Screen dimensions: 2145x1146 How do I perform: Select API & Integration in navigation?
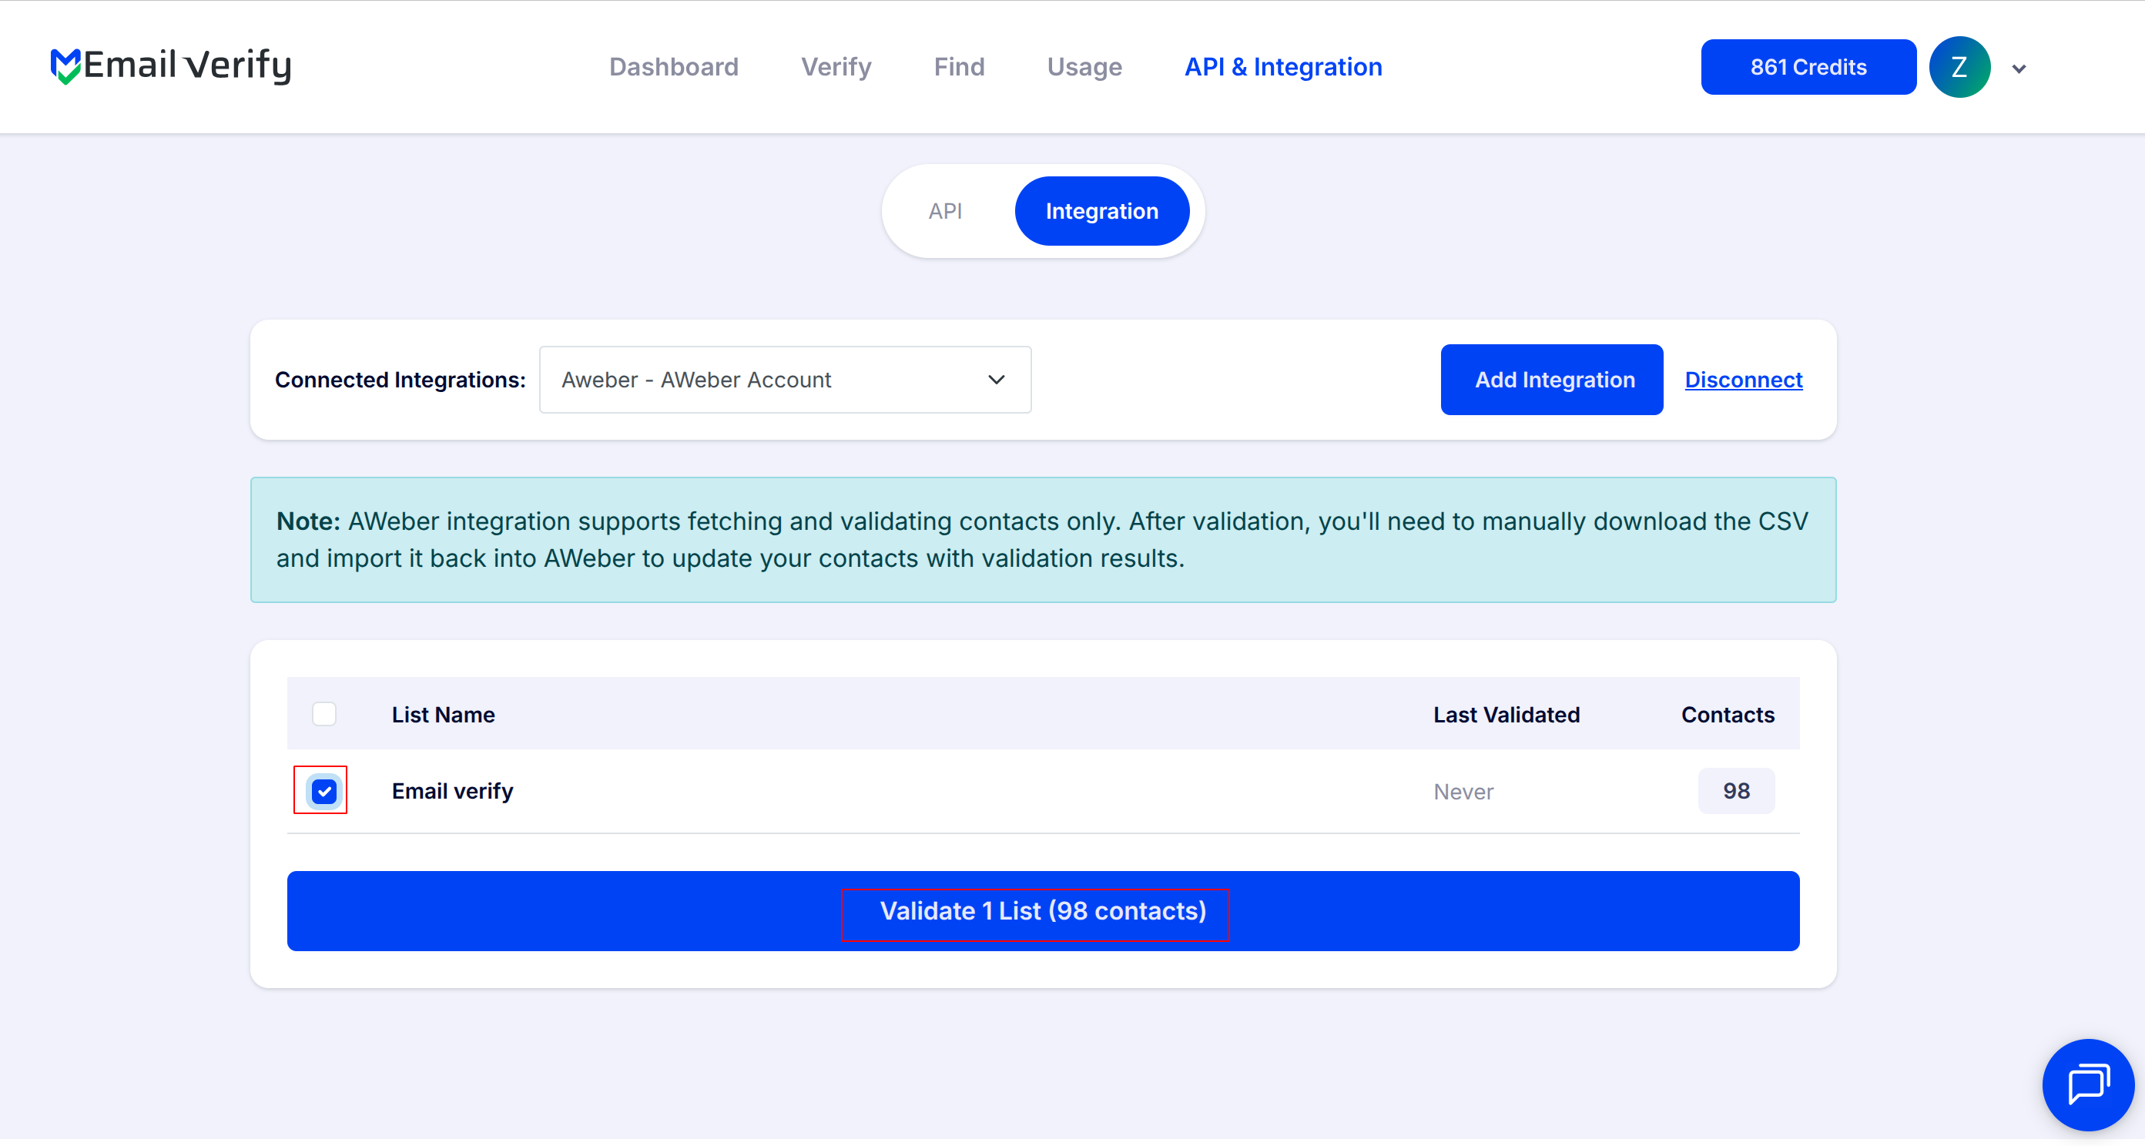pos(1283,67)
